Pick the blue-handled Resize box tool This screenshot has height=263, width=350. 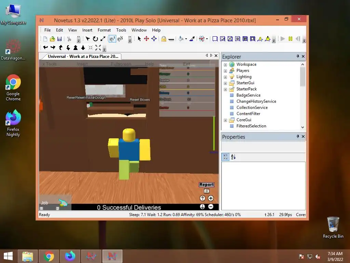154,39
